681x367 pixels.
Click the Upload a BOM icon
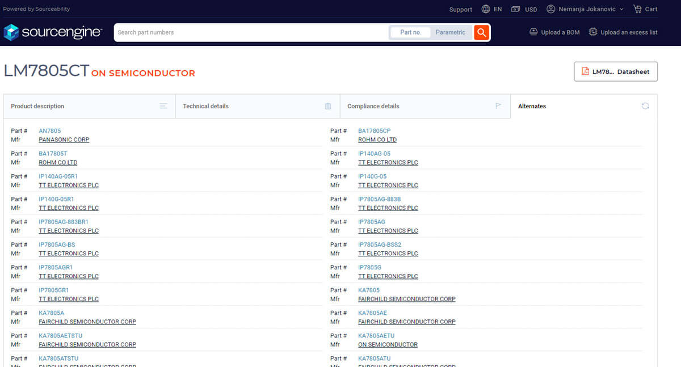(x=533, y=32)
